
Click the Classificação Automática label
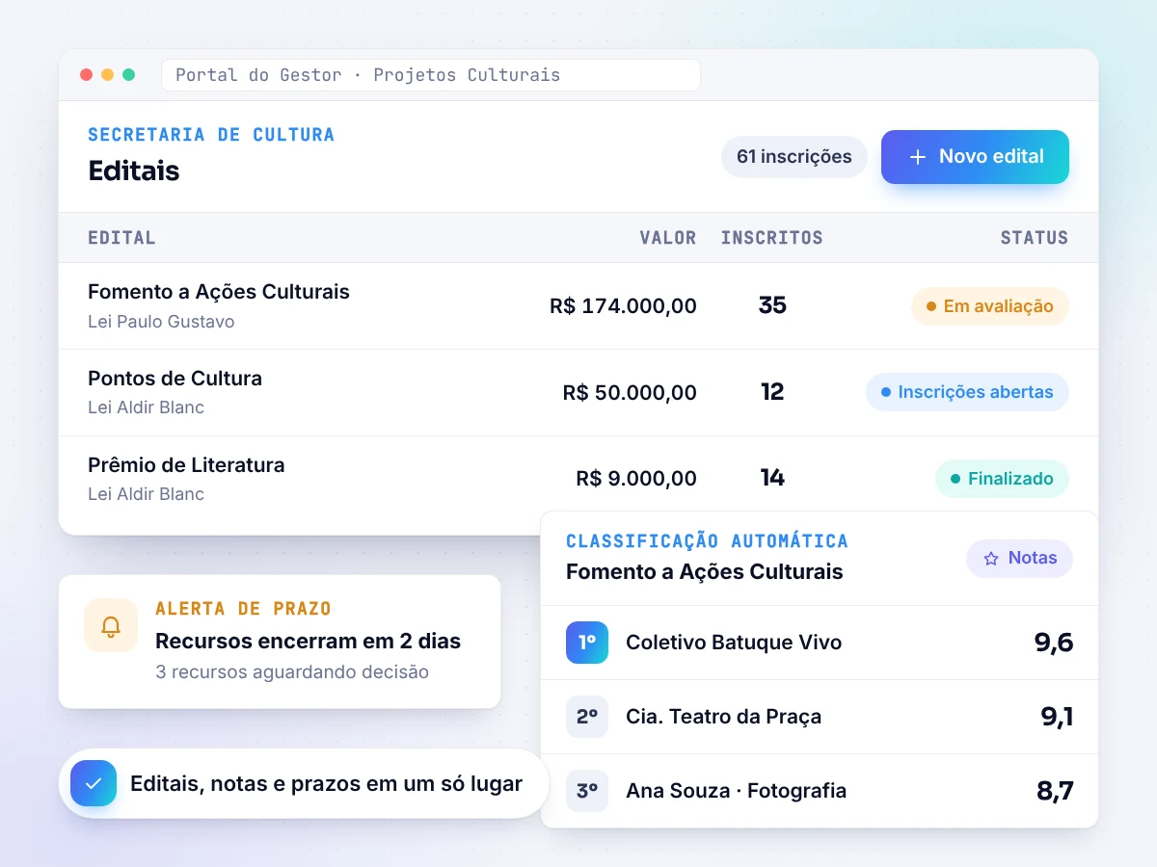(x=707, y=541)
